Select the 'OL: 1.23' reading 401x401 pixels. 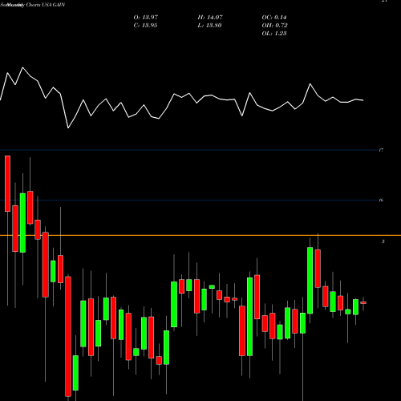(x=274, y=34)
